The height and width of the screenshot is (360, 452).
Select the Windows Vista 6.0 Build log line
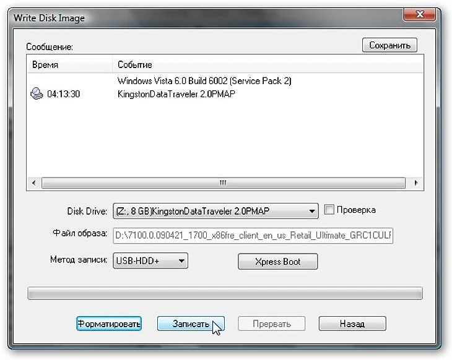tap(204, 81)
